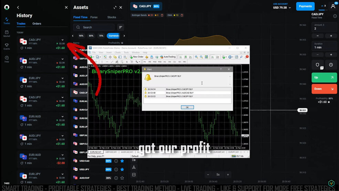Select the 90% profitability filter chip
This screenshot has width=339, height=191.
81,36
